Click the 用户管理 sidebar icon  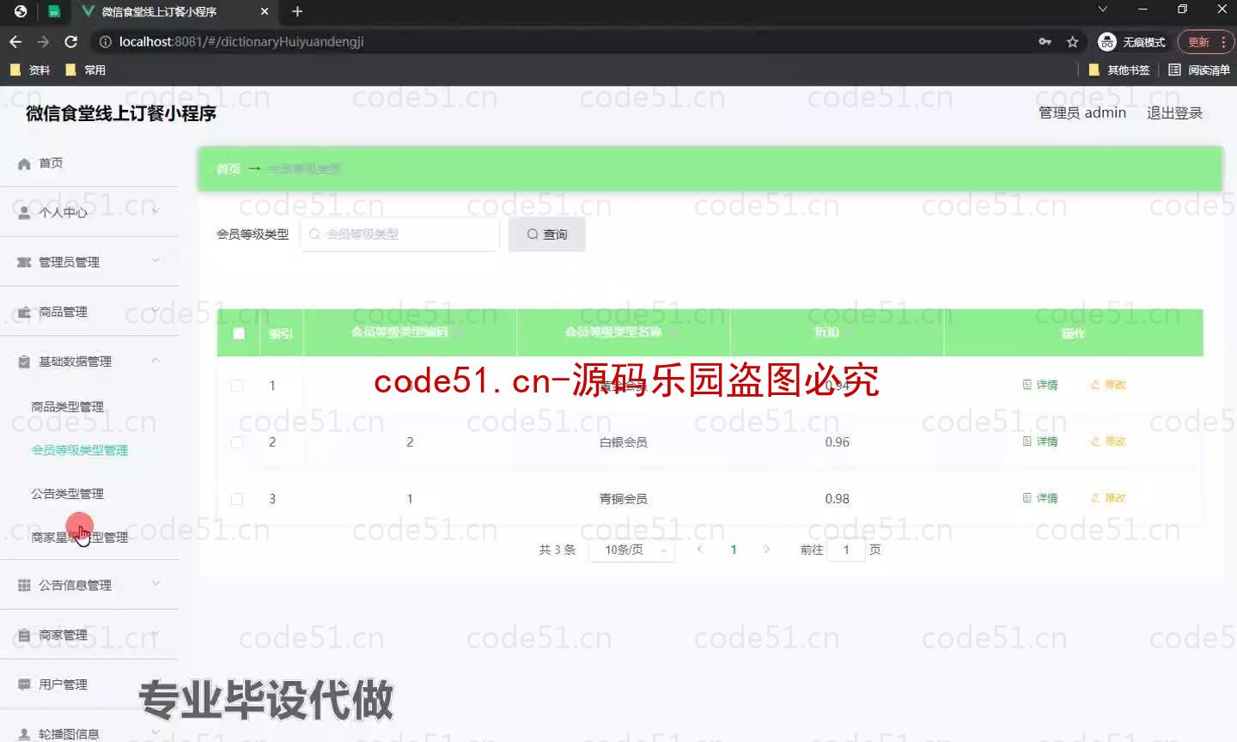24,684
